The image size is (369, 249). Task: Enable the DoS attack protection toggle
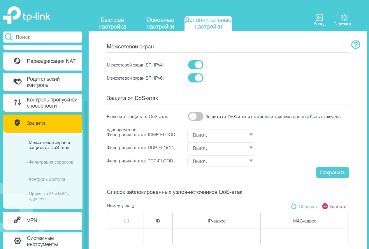(196, 117)
